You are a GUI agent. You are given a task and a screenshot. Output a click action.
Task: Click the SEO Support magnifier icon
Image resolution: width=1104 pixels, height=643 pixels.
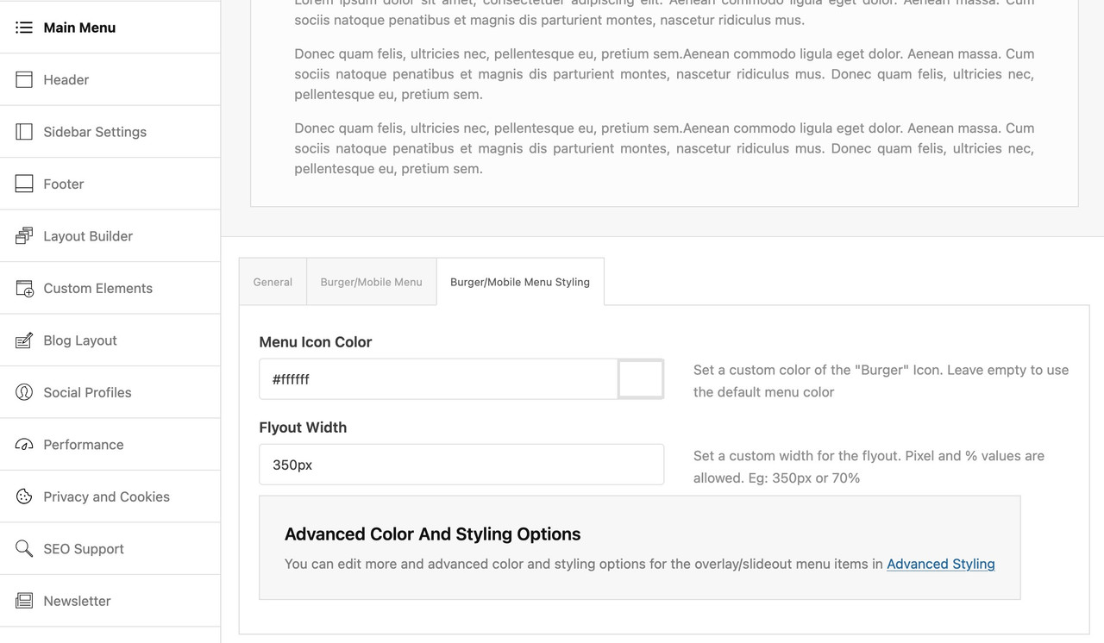point(24,549)
